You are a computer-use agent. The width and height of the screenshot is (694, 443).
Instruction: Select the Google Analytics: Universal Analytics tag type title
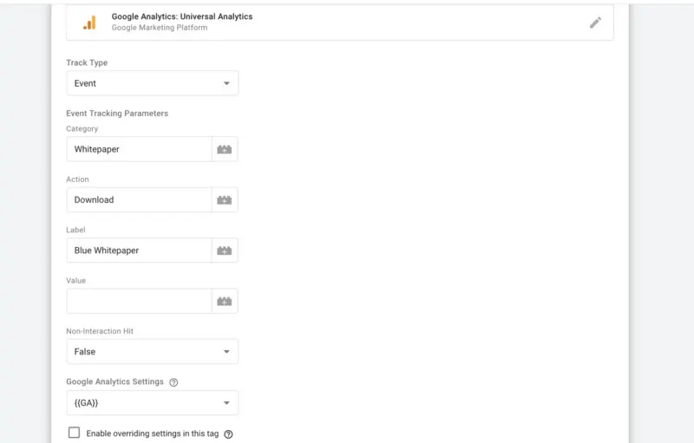point(182,16)
